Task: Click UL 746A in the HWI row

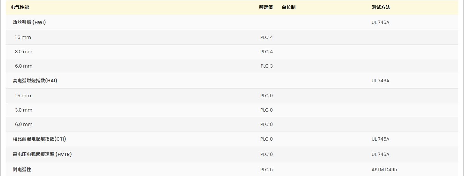Action: click(x=380, y=22)
